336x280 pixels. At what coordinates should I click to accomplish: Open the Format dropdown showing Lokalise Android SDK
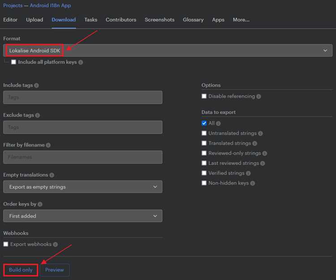[x=168, y=51]
